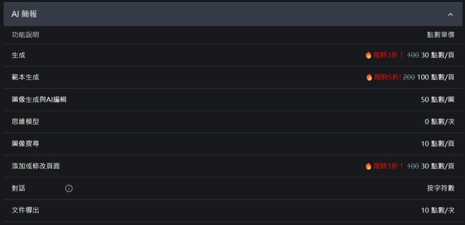Click the 0 點數/次 price
The image size is (465, 225).
coord(439,121)
